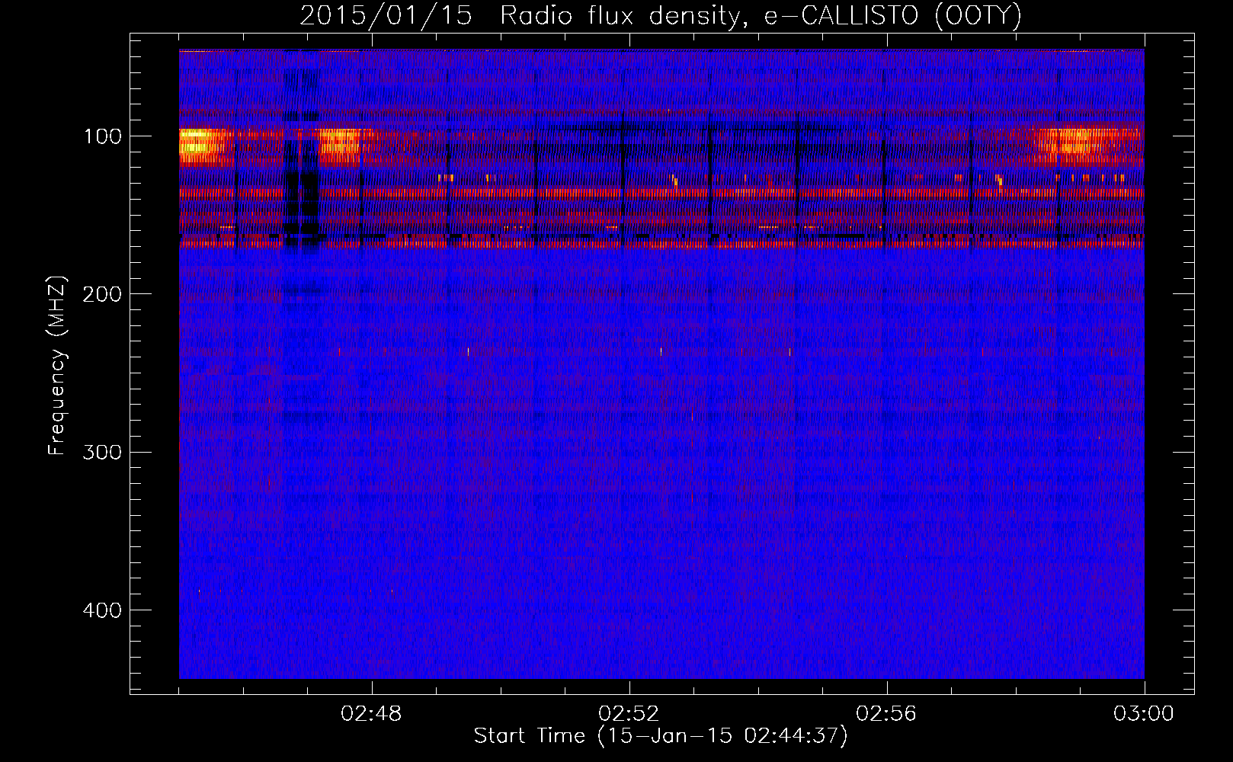
Task: Click the 100 frequency tick label
Action: tap(103, 136)
